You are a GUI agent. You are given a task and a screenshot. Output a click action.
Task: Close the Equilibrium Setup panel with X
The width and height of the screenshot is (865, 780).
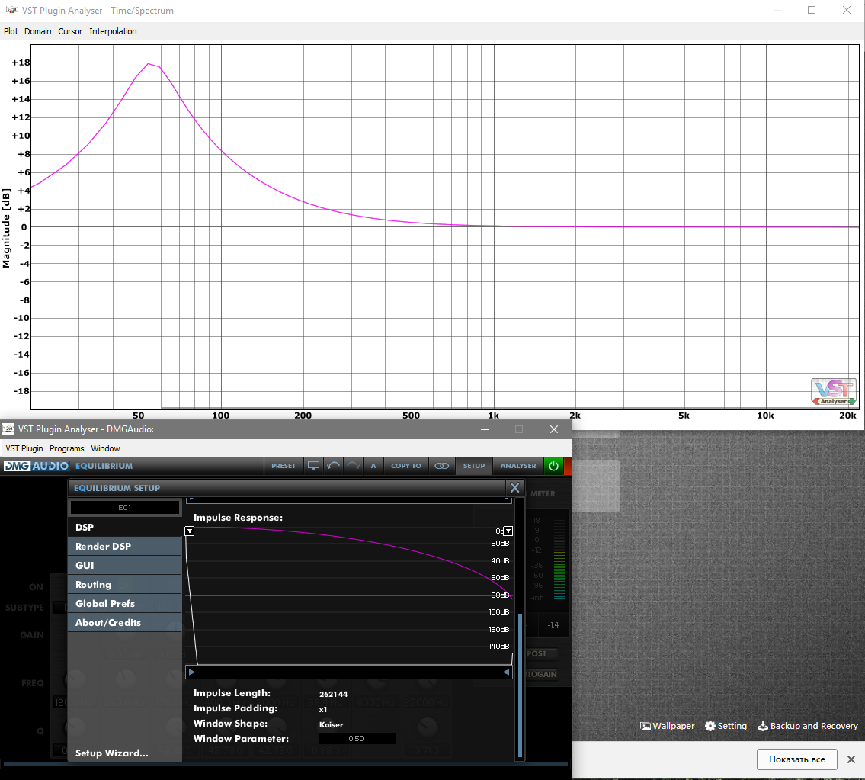pos(514,488)
